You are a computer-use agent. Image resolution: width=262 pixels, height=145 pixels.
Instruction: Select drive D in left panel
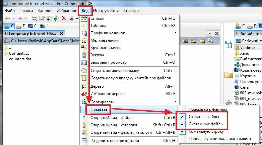21,26
